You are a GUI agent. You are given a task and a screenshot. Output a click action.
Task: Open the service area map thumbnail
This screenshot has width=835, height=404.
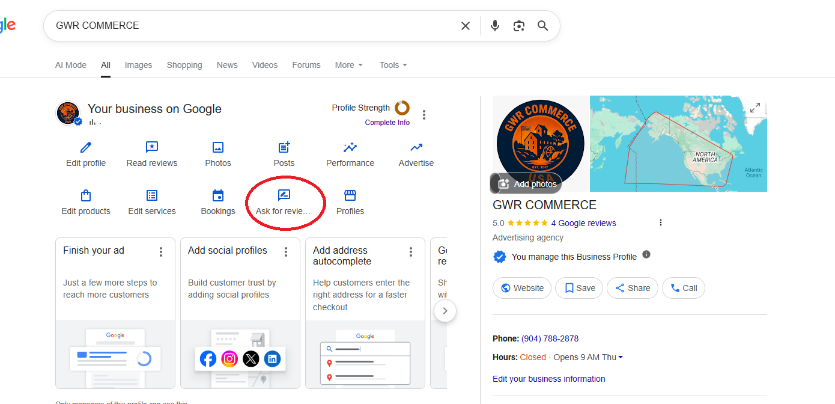click(678, 144)
